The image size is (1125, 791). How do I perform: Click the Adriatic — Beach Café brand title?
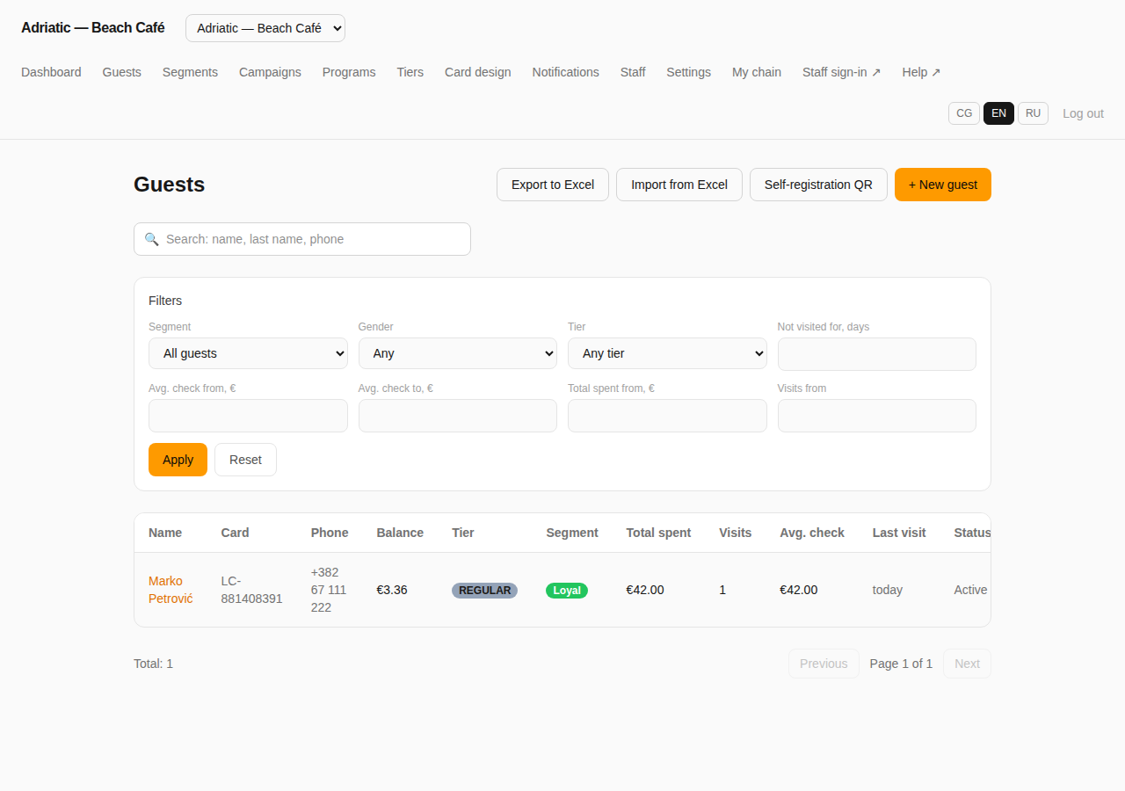[x=93, y=28]
